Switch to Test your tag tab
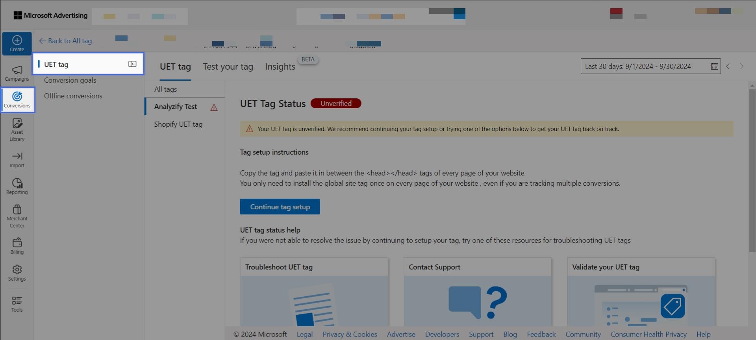756x340 pixels. coord(228,67)
